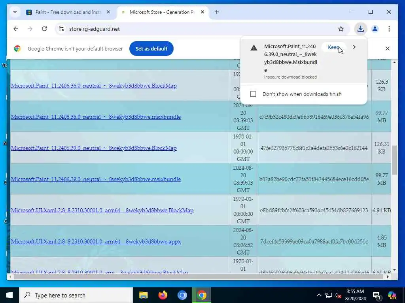Image resolution: width=405 pixels, height=303 pixels.
Task: Open Microsoft.UI.Xaml.2.8 arm64 BlockMap link
Action: (102, 211)
